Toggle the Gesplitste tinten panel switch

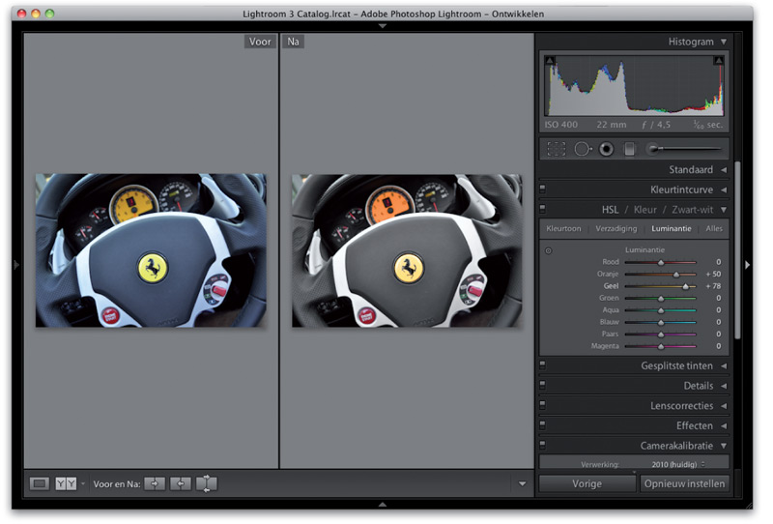543,364
